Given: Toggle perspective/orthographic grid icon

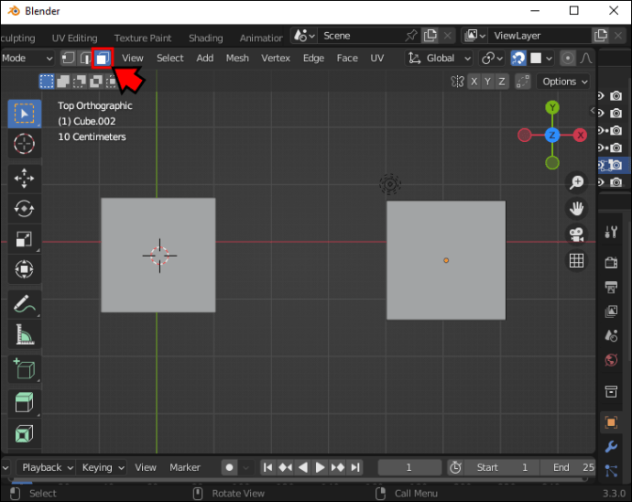Looking at the screenshot, I should coord(576,261).
